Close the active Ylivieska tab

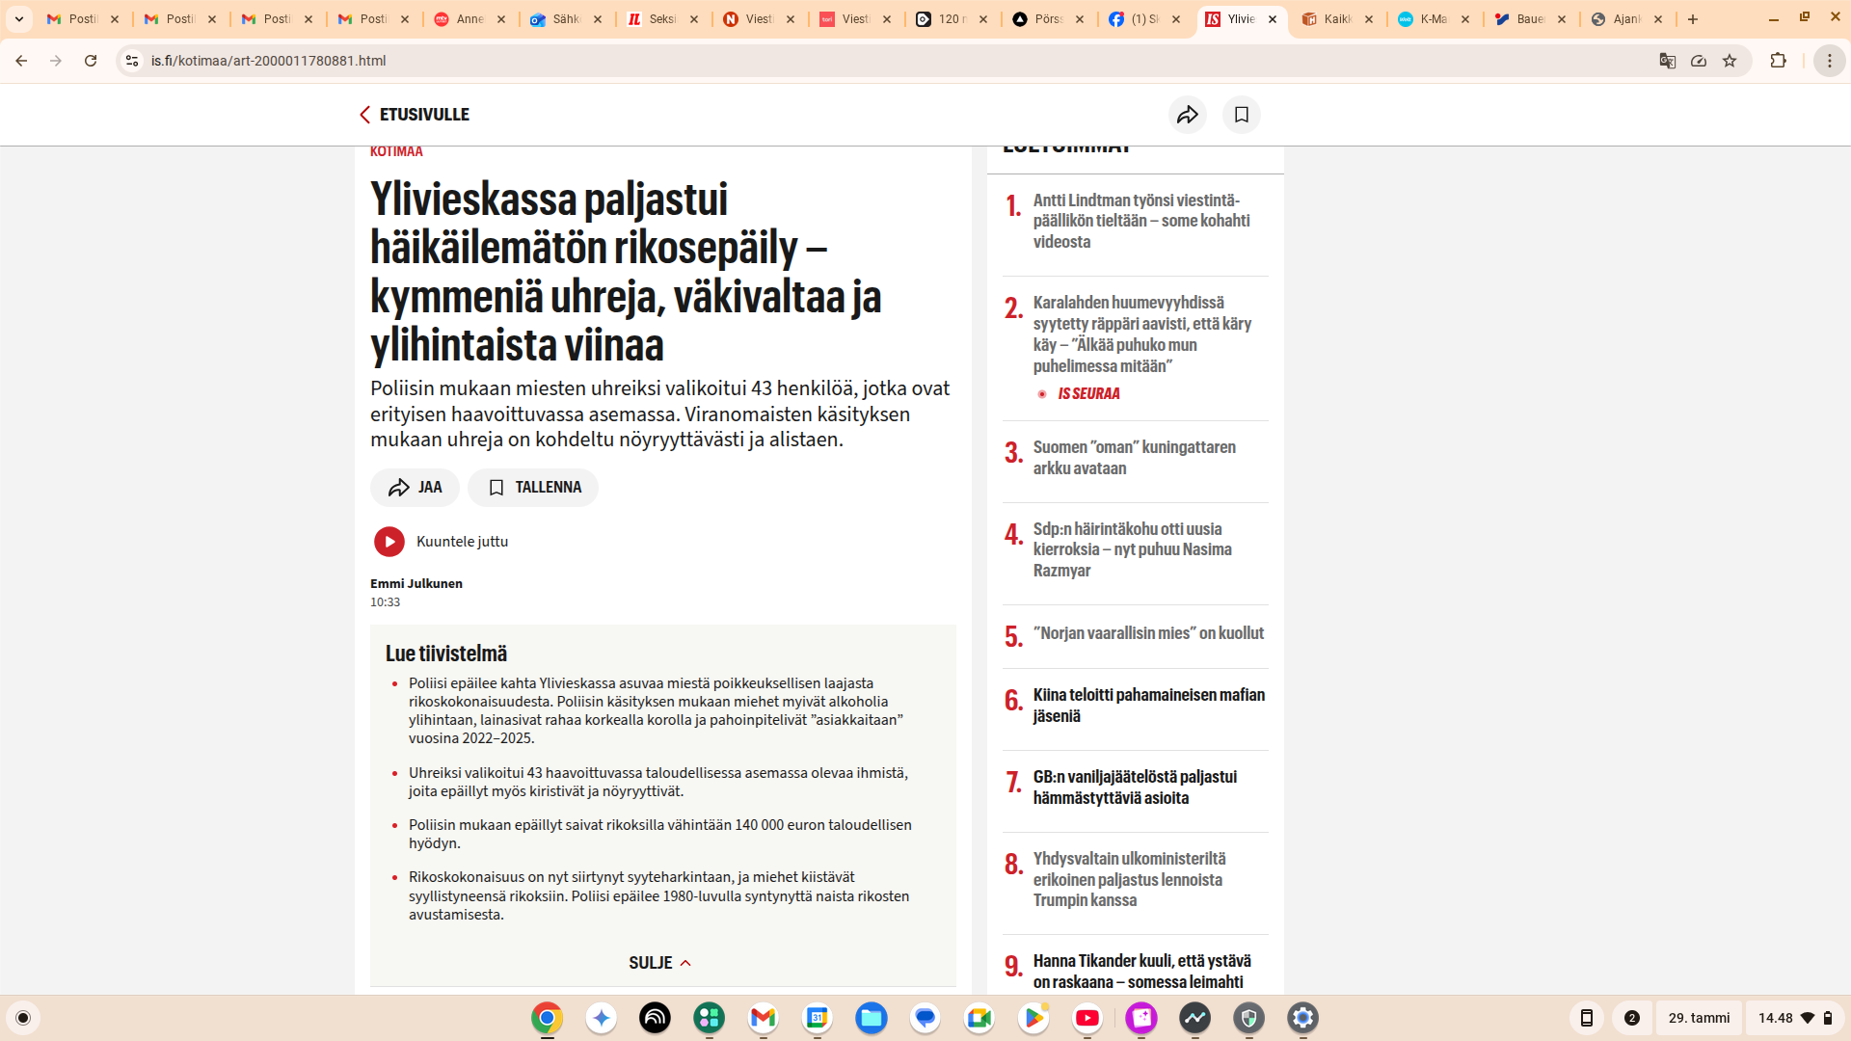[1273, 19]
